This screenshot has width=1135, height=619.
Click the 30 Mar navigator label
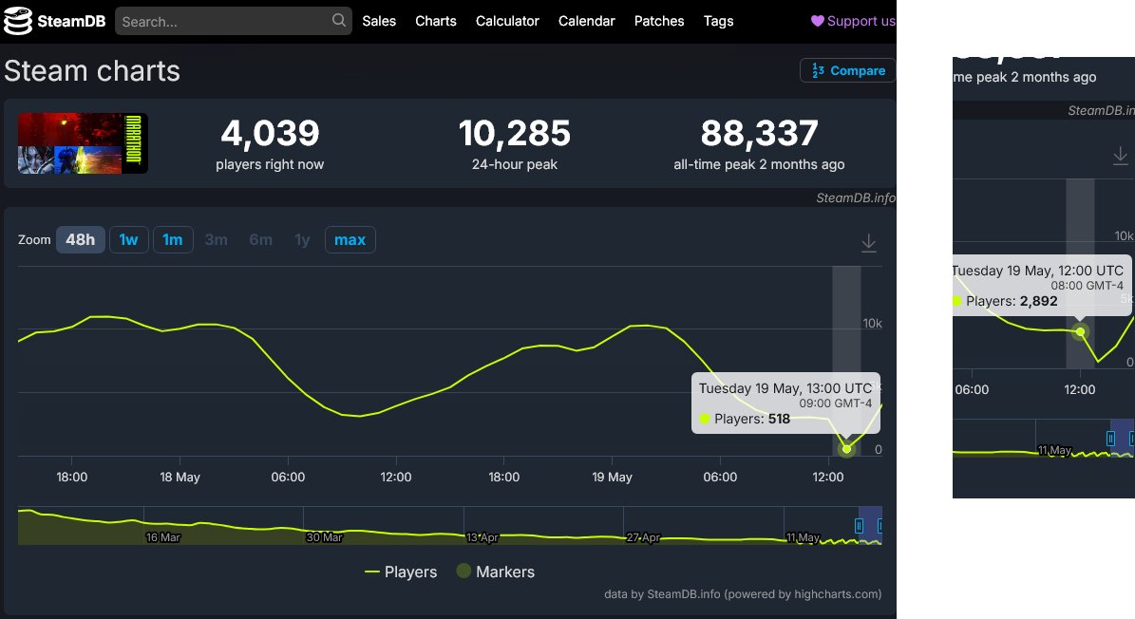324,537
